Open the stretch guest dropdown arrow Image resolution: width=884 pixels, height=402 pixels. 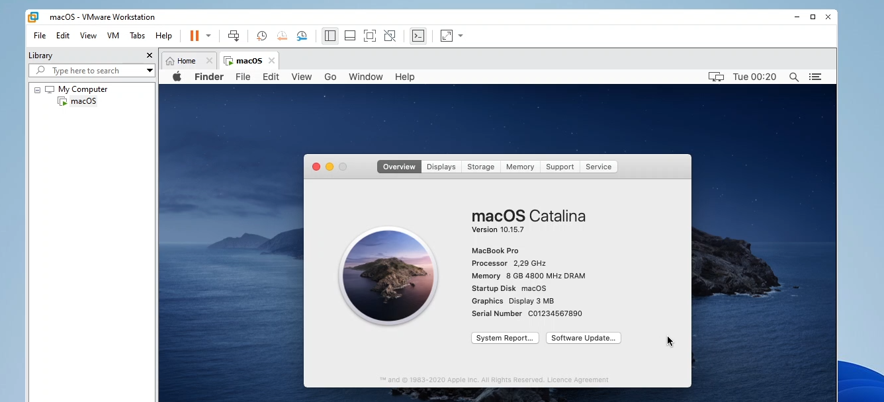[461, 36]
